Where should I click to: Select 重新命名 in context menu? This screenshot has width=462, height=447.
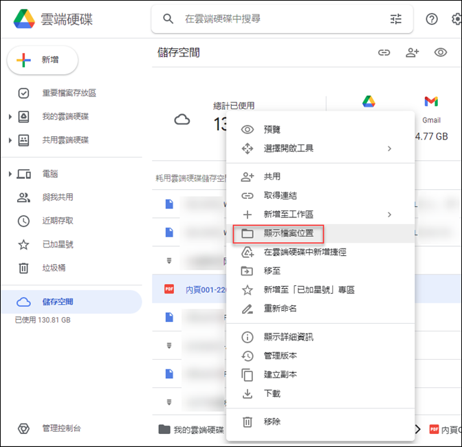click(x=320, y=309)
